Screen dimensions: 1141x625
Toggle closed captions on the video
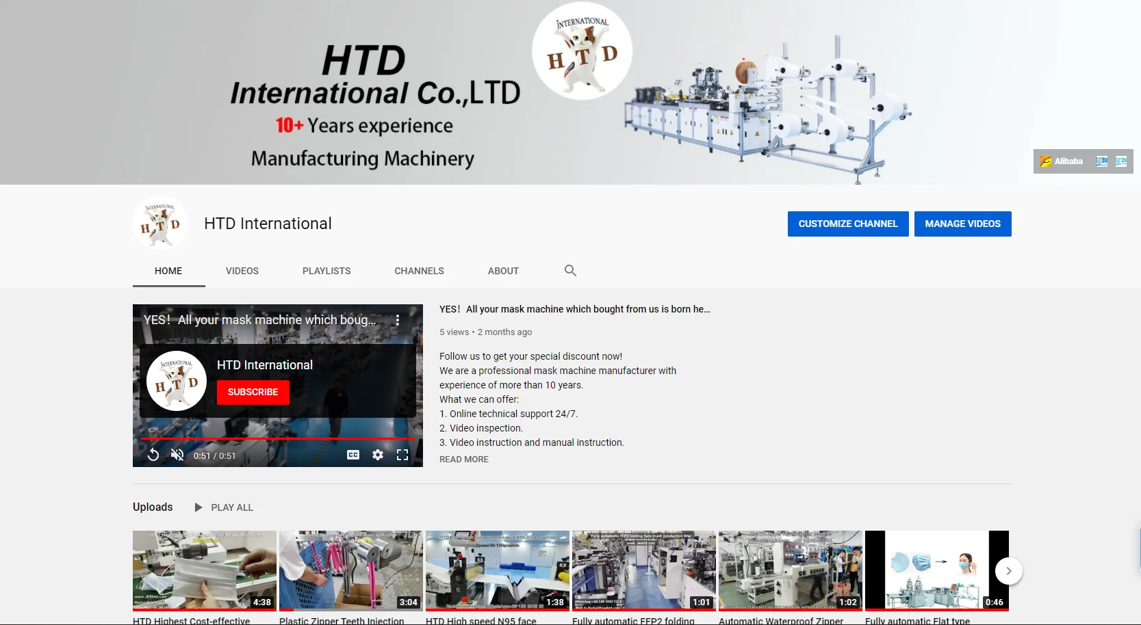(x=353, y=455)
